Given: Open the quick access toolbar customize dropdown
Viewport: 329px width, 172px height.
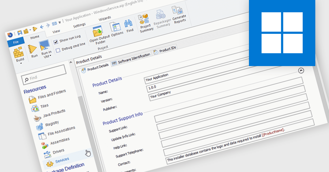Looking at the screenshot, I should tap(59, 22).
